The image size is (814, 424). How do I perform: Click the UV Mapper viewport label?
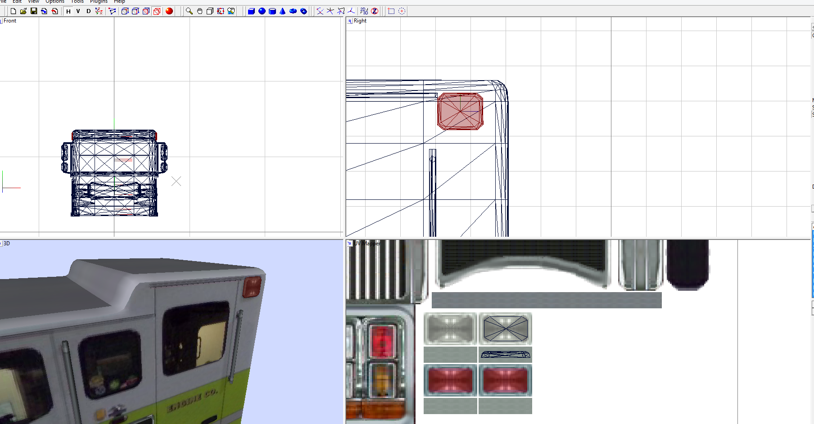click(x=367, y=243)
